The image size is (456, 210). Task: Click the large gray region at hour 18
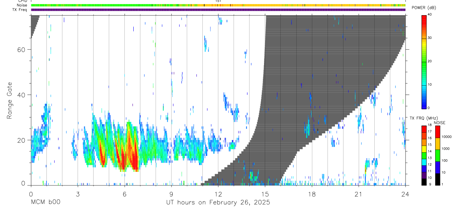312,74
